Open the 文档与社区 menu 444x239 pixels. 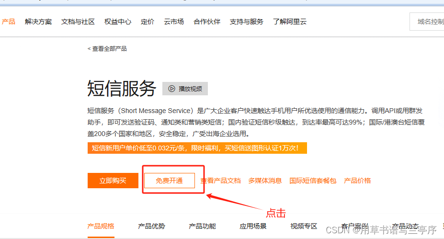point(78,22)
